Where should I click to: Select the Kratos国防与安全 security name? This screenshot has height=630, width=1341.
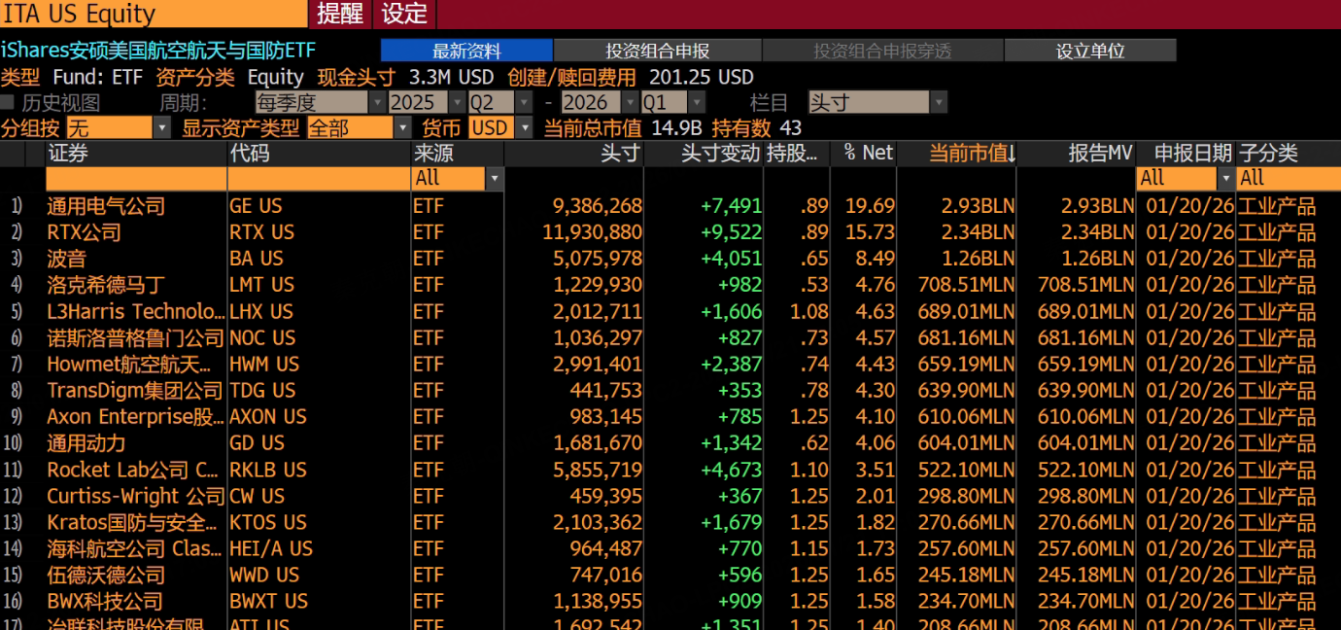(x=133, y=522)
